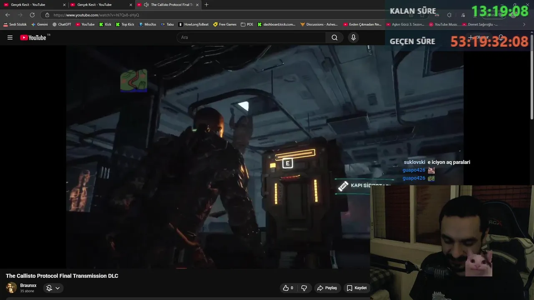Viewport: 534px width, 300px height.
Task: View site information lock icon
Action: coord(47,15)
